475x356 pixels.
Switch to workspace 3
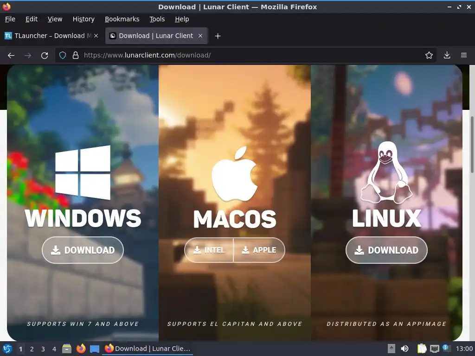tap(43, 349)
